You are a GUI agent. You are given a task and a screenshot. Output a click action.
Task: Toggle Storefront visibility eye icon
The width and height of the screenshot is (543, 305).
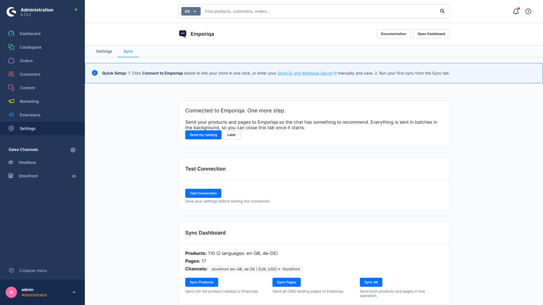[x=74, y=176]
